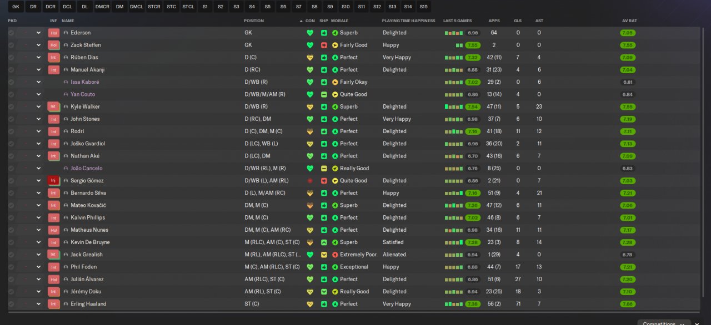Open position dropdown for Joško Gvardiol
711x325 pixels.
click(x=39, y=144)
